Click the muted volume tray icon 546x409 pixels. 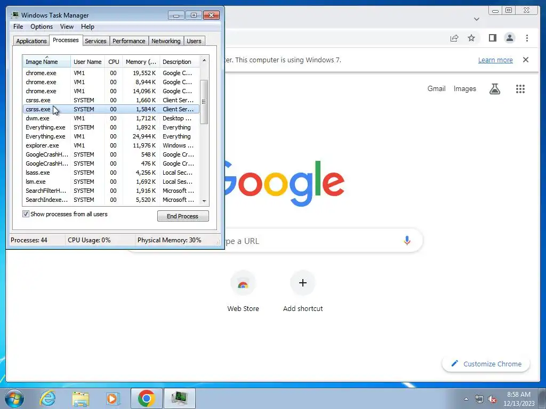tap(492, 399)
